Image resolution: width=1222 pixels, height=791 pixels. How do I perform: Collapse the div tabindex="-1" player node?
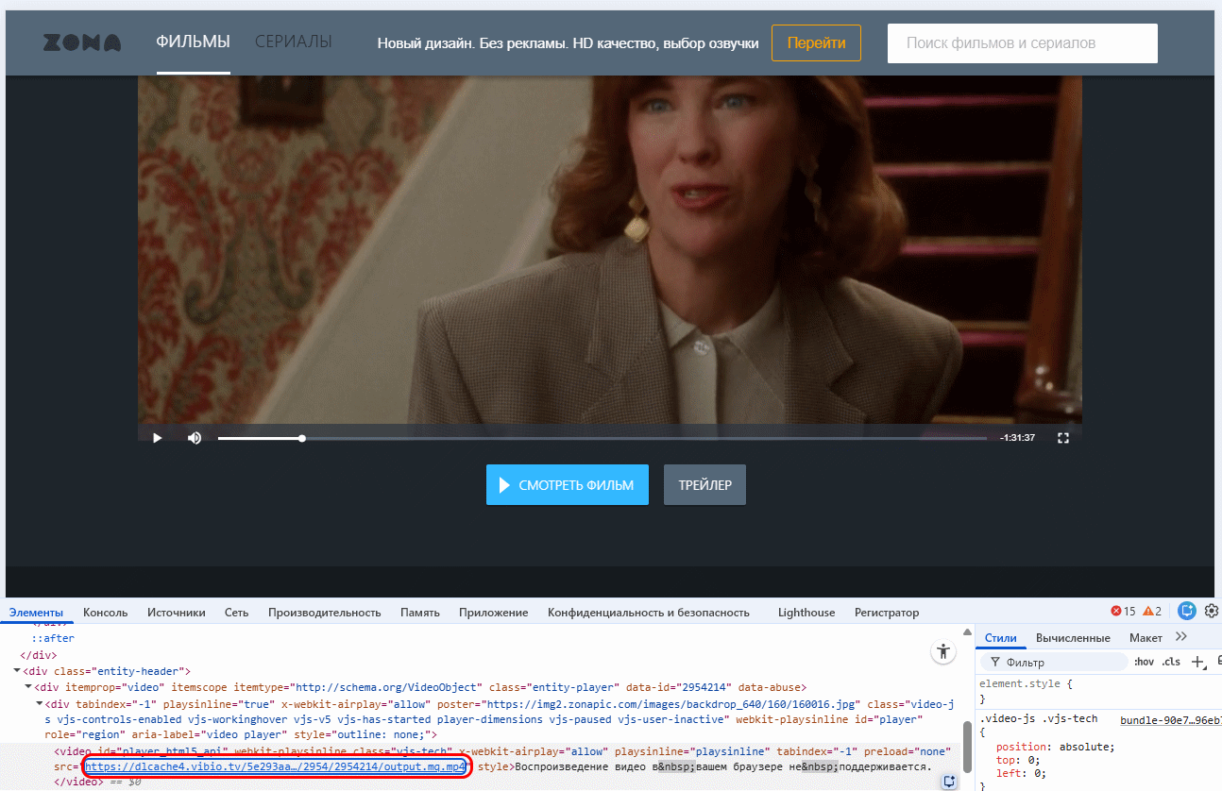40,704
